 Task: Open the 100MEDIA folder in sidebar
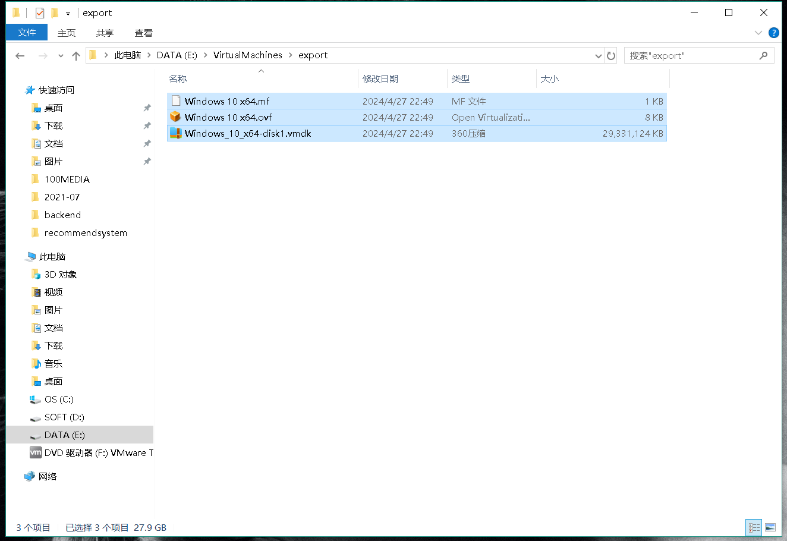[x=67, y=180]
